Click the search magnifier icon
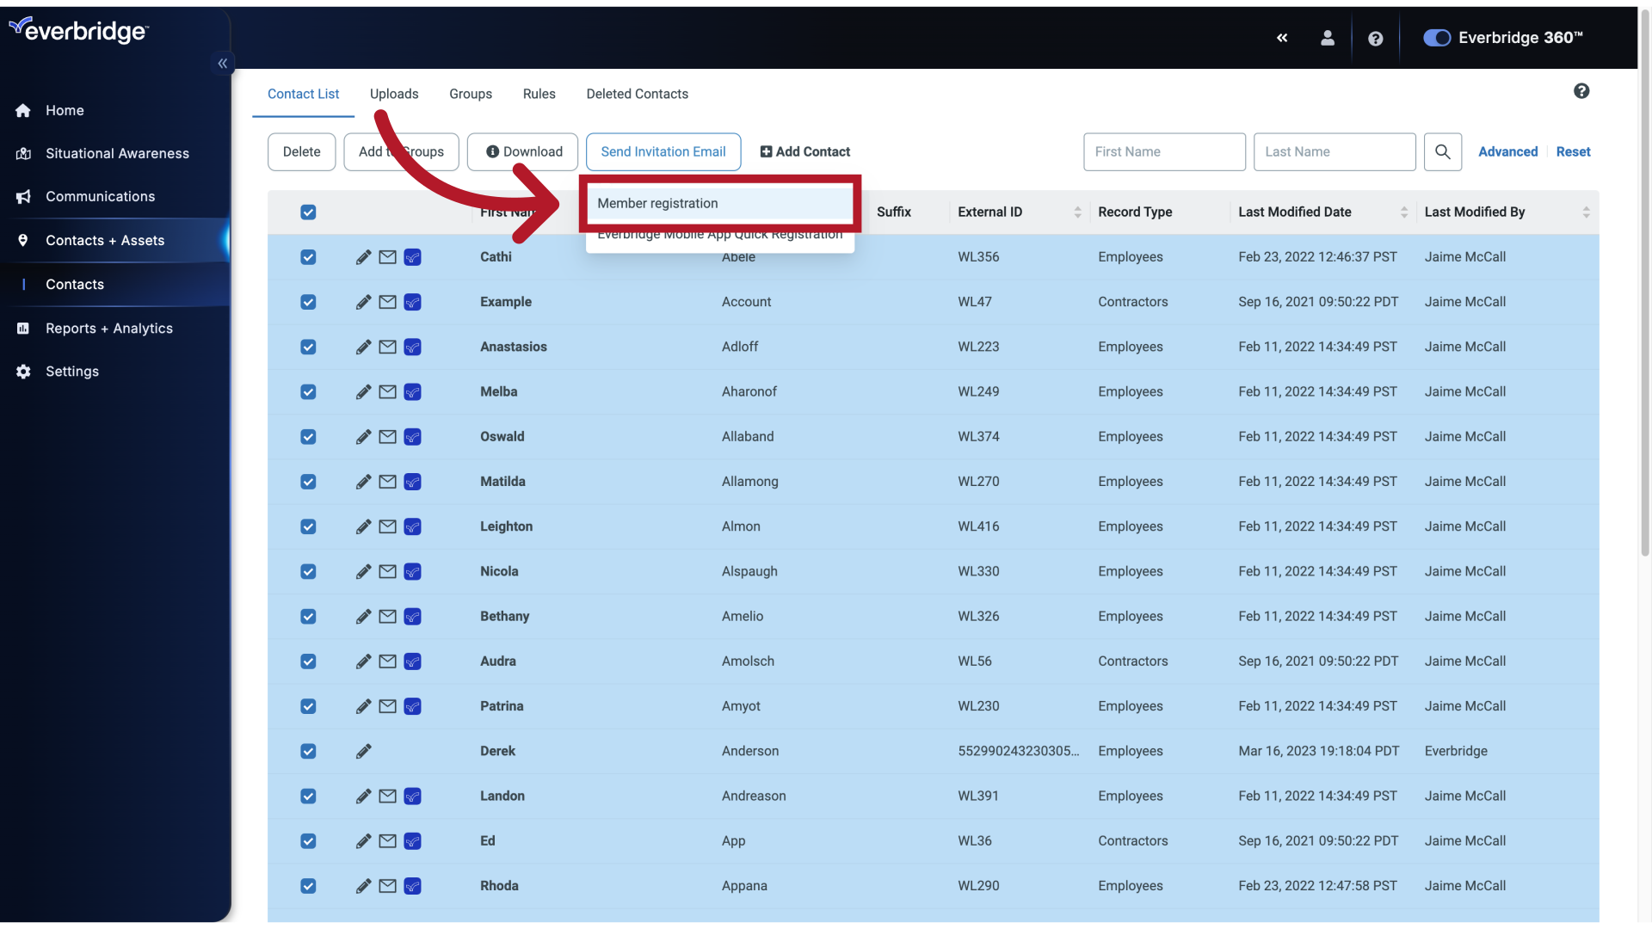 pos(1442,151)
